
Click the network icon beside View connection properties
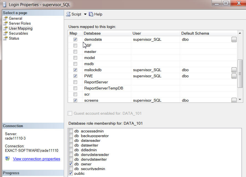pyautogui.click(x=7, y=159)
